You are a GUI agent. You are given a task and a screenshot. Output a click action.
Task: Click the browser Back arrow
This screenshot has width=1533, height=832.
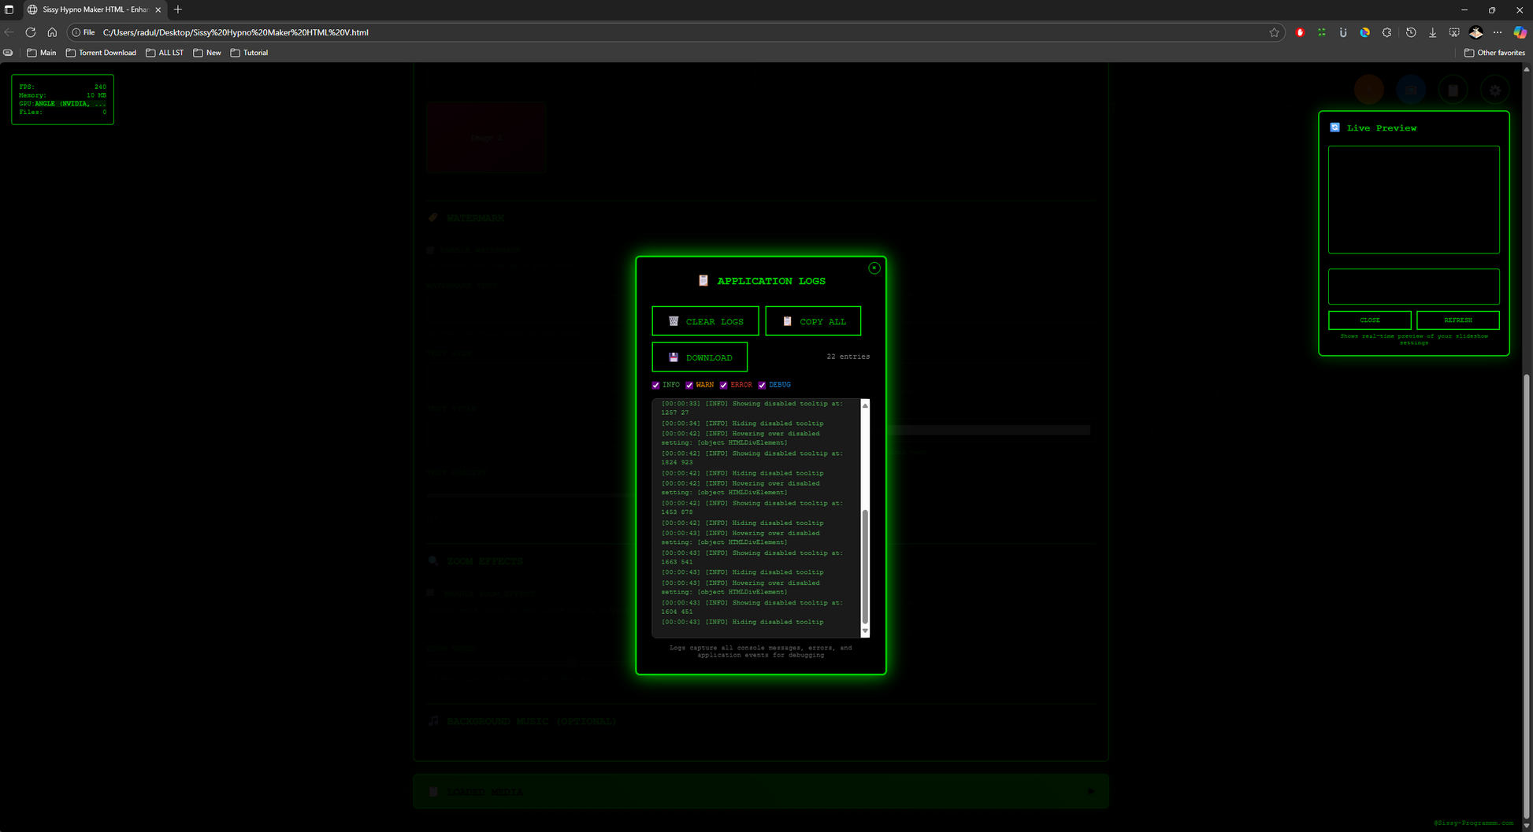point(9,32)
